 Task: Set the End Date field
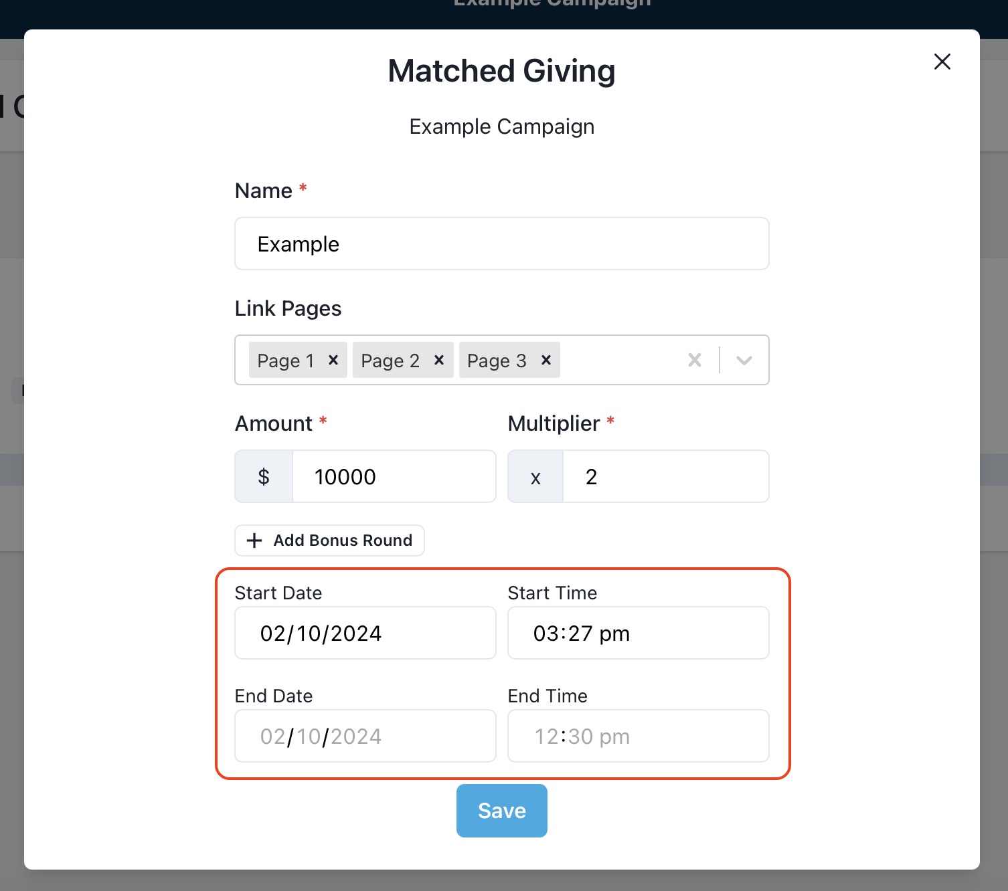pyautogui.click(x=365, y=736)
